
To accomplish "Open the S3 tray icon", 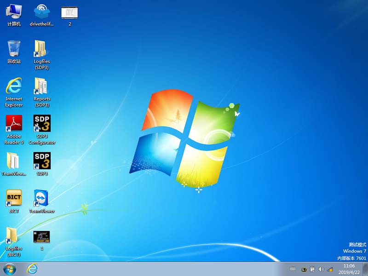I will coord(304,269).
